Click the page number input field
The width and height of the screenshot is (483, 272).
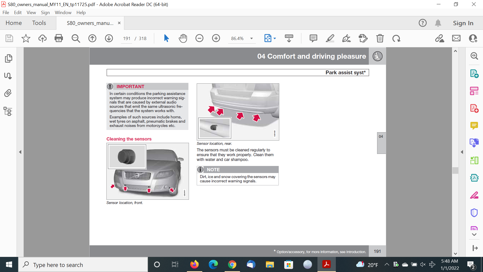pos(127,39)
